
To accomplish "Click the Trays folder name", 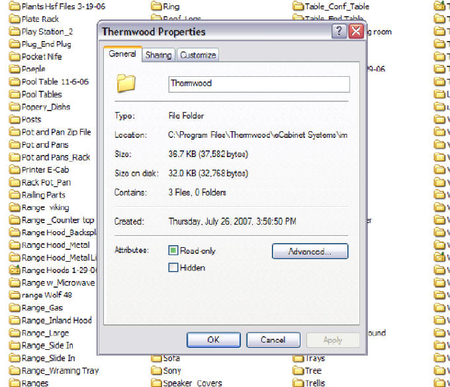I will 315,358.
